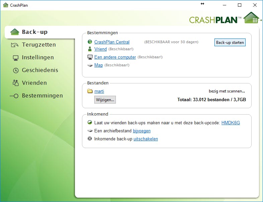Click the green person icon beside Vriend
The height and width of the screenshot is (202, 263).
[90, 49]
